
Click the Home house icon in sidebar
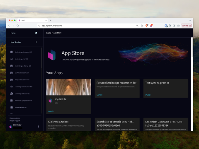point(36,33)
